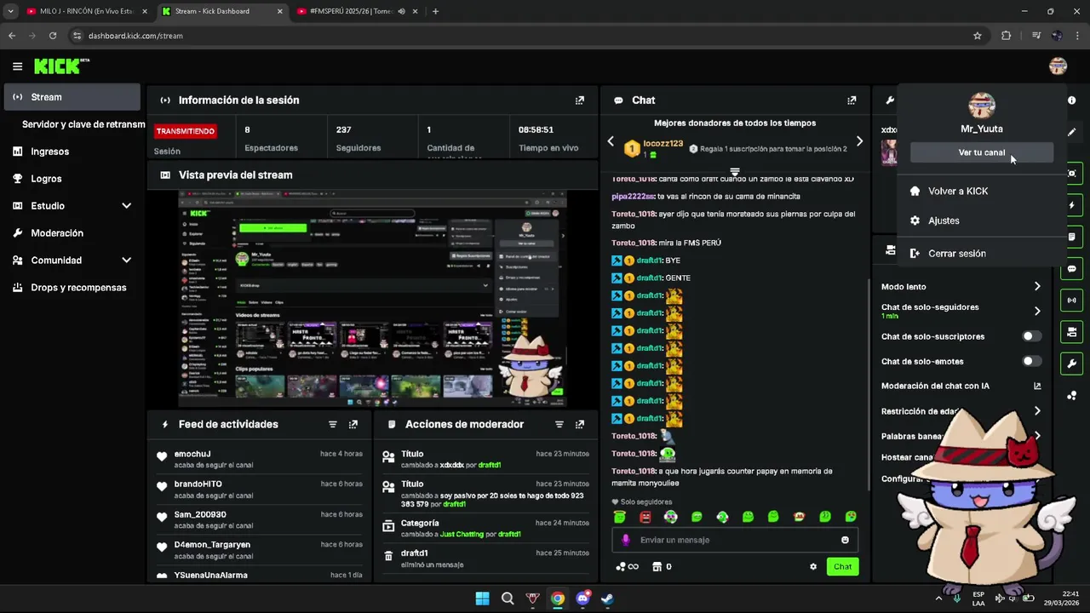Pop out the Feed de actividades panel
The height and width of the screenshot is (613, 1090).
click(x=353, y=424)
